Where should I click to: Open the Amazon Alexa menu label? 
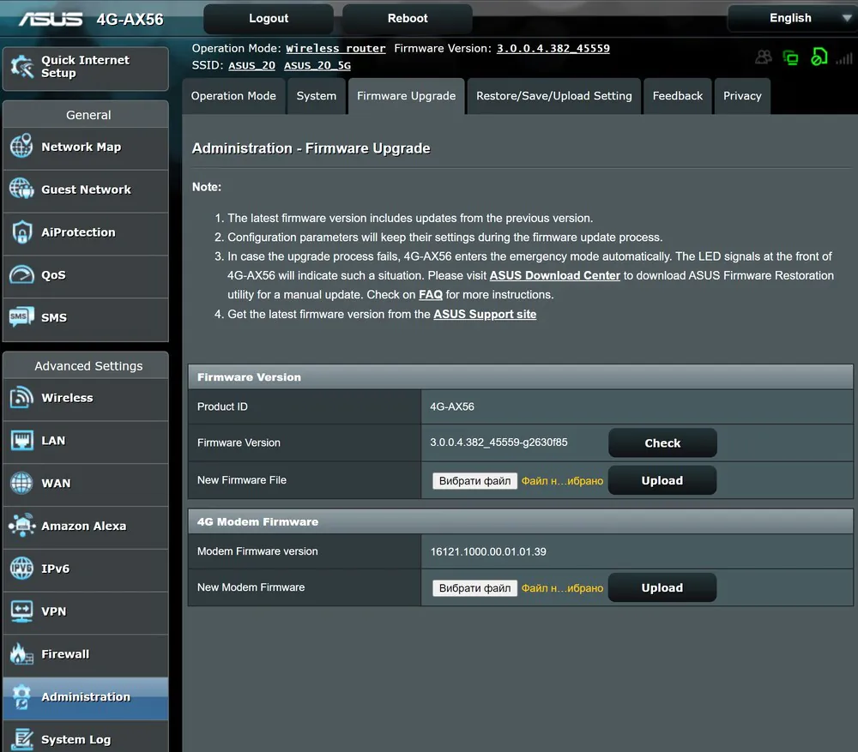point(84,526)
